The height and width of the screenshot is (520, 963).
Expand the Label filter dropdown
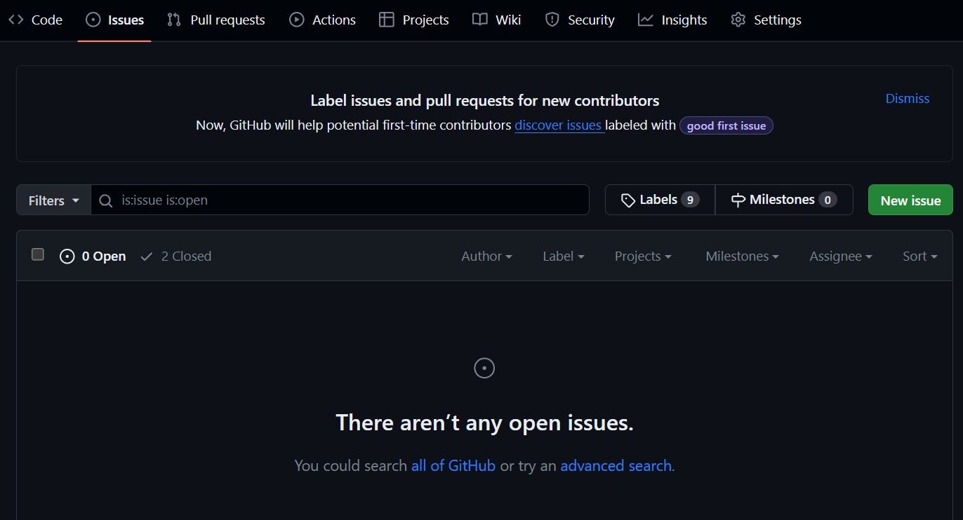(x=564, y=256)
